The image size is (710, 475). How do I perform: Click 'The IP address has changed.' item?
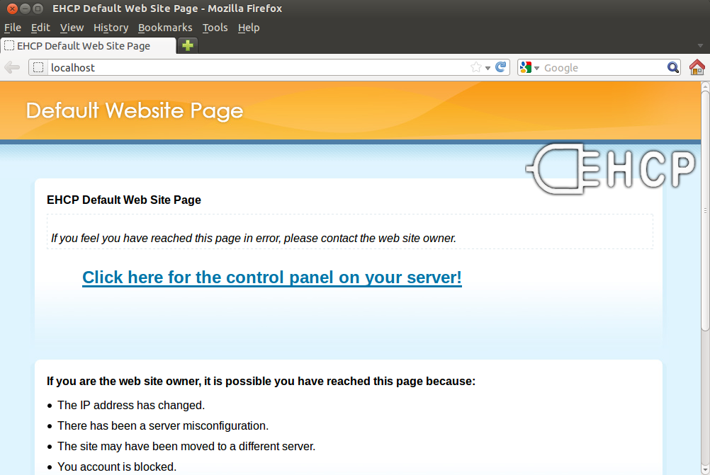point(131,406)
